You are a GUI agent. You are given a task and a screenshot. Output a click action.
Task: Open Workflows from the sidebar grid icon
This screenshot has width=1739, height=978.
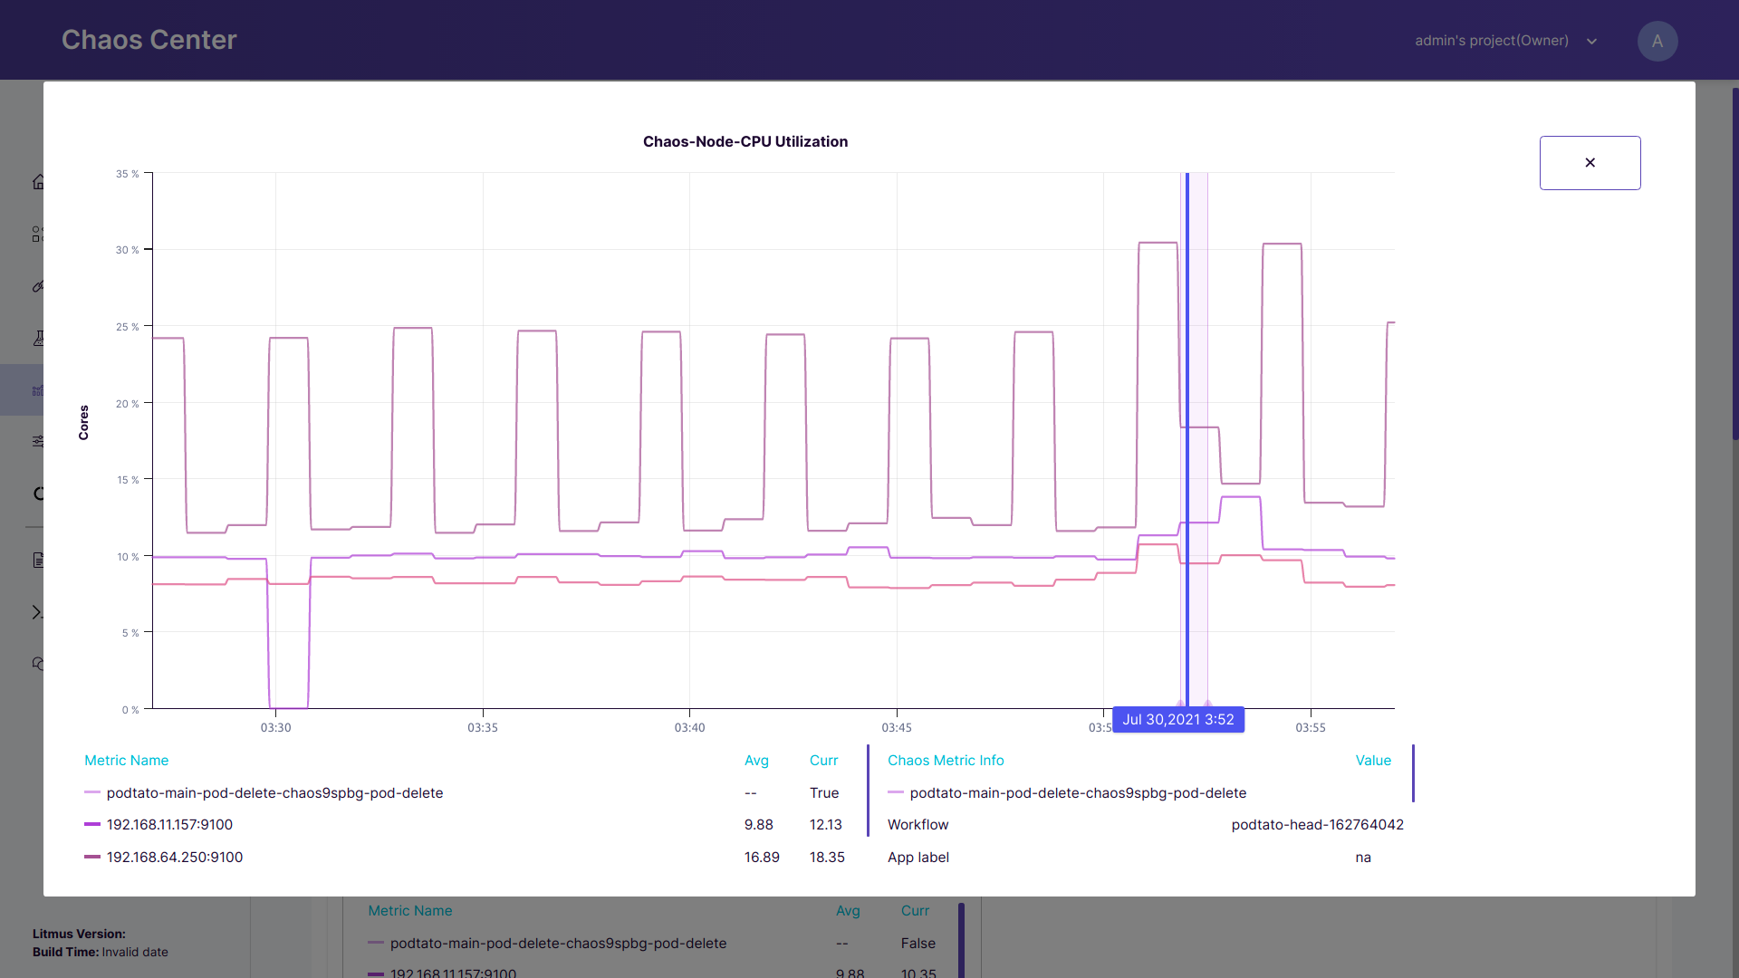click(x=37, y=234)
